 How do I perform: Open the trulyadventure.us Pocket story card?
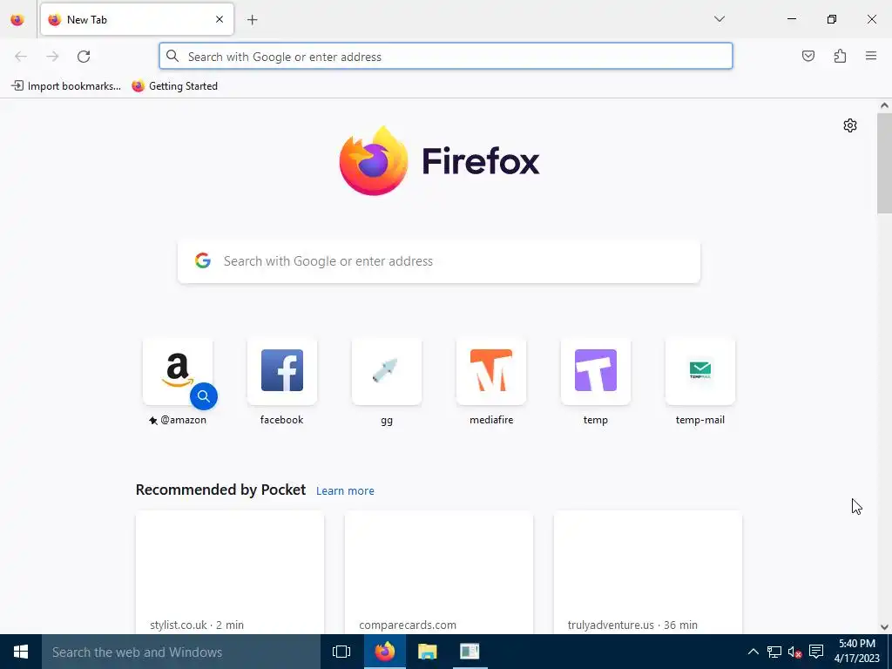click(647, 572)
